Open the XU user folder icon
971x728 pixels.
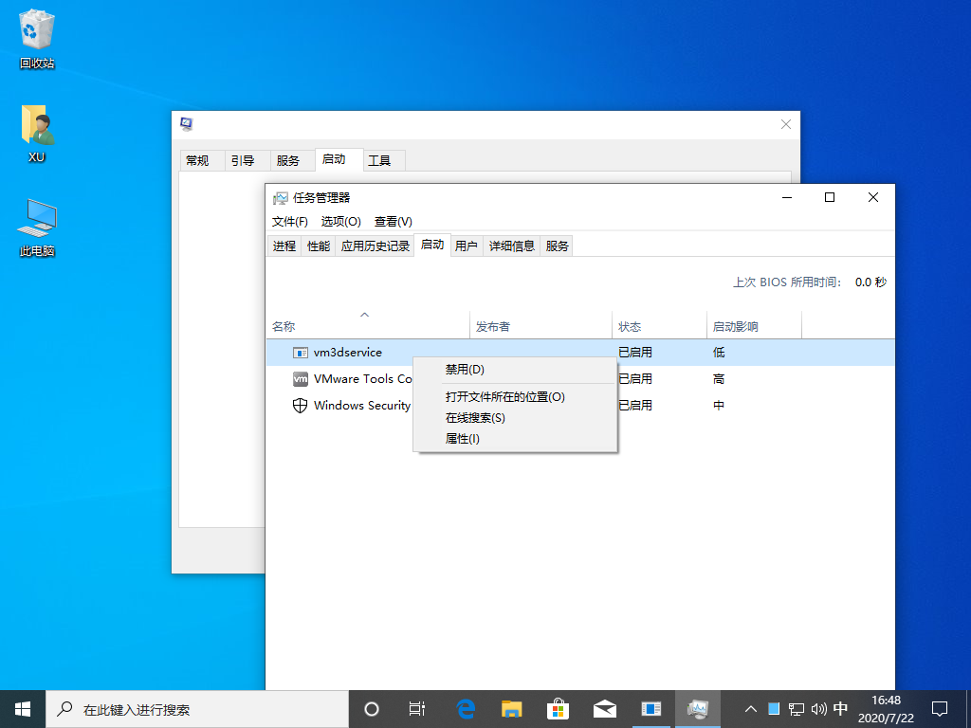37,126
